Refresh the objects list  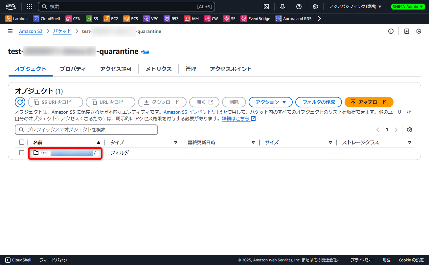[x=20, y=102]
